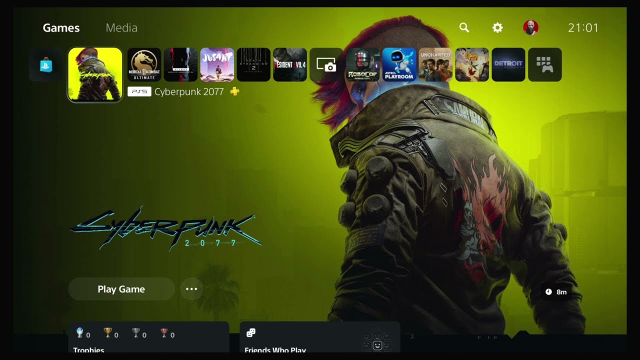Open the search magnifier icon

[464, 27]
